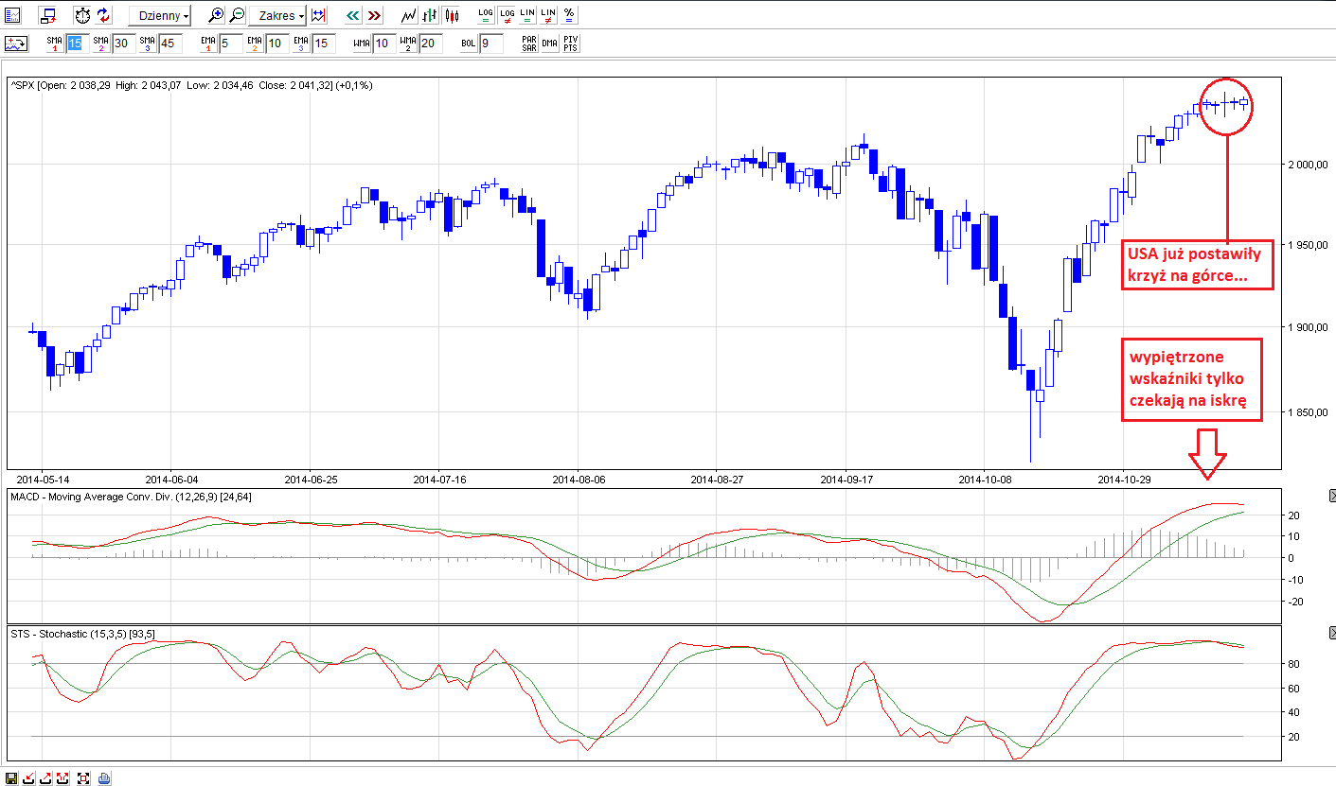The height and width of the screenshot is (786, 1336).
Task: Expand the MACD panel options arrow
Action: [1330, 496]
